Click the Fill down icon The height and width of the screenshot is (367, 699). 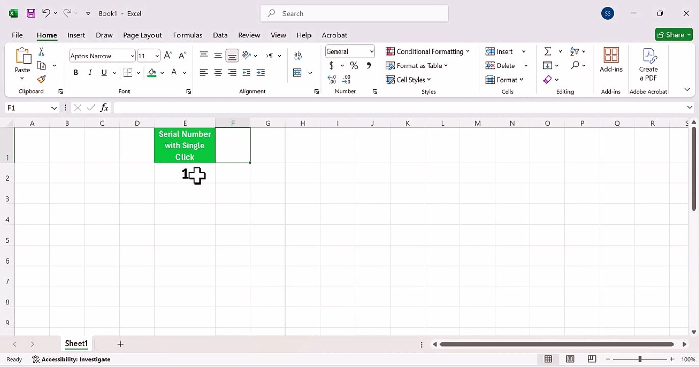click(x=548, y=65)
